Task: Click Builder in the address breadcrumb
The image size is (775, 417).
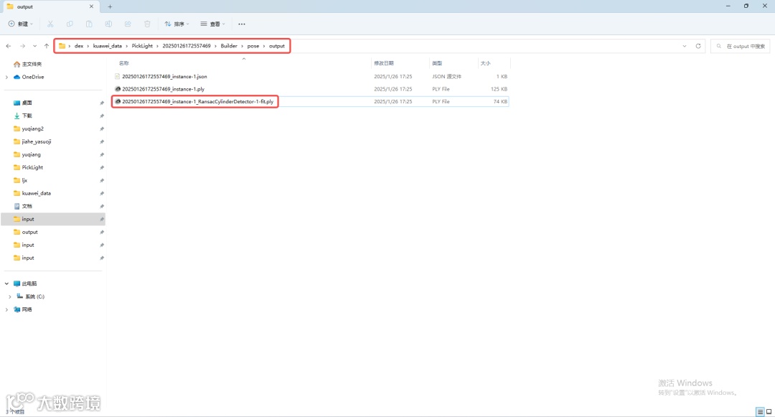Action: (x=229, y=46)
